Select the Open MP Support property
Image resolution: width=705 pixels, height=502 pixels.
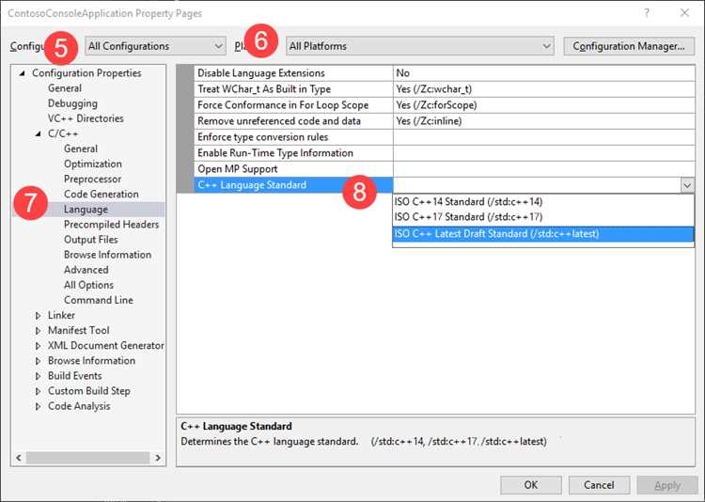pyautogui.click(x=293, y=168)
